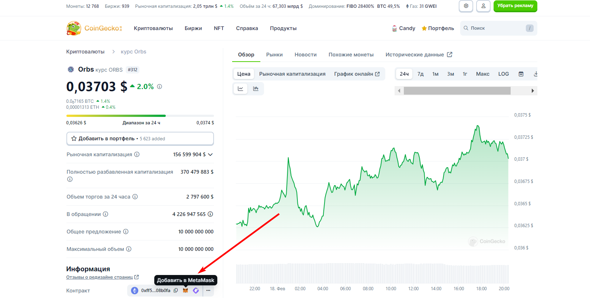Viewport: 590px width, 298px height.
Task: Open the Продукты menu
Action: pyautogui.click(x=283, y=28)
